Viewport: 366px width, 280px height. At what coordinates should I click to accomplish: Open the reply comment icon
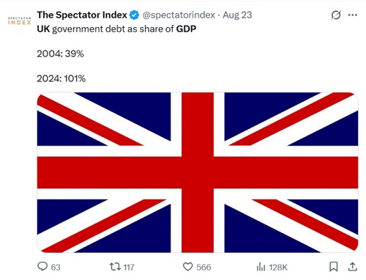(x=42, y=266)
